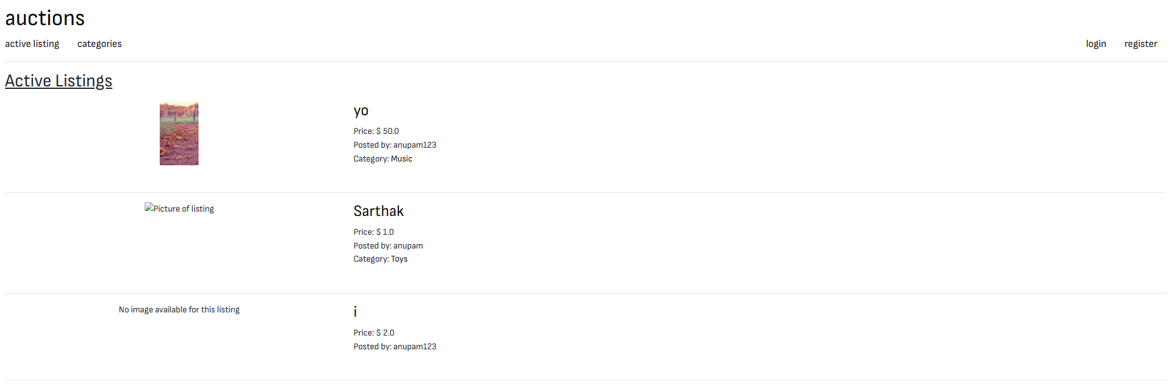Click the Price $ 1.0 text
The image size is (1172, 390).
[x=373, y=232]
